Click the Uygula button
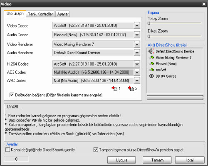Image resolution: width=208 pixels, height=166 pixels. click(121, 160)
